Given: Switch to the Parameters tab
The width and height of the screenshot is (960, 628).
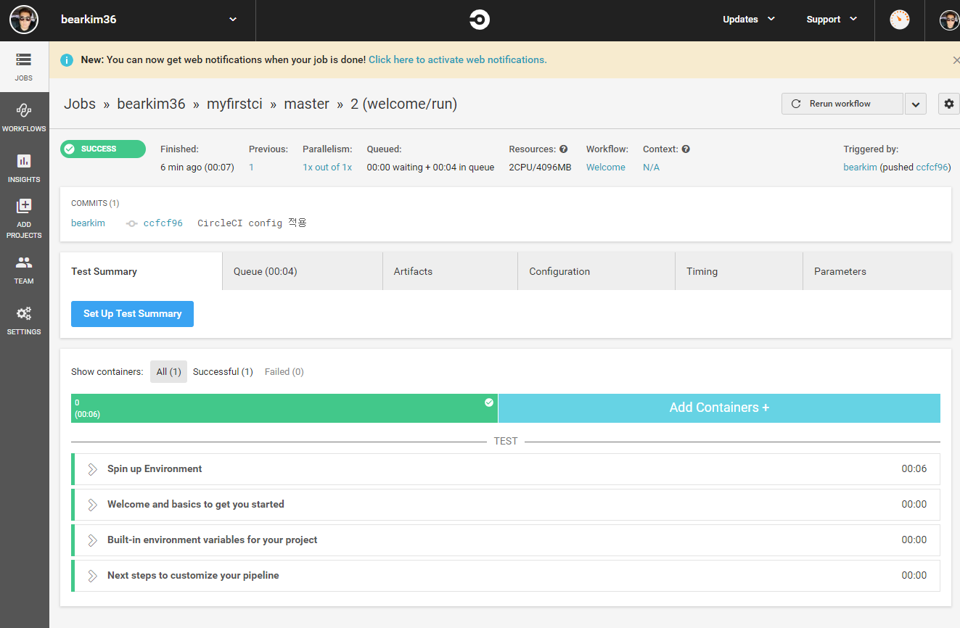Looking at the screenshot, I should point(877,271).
